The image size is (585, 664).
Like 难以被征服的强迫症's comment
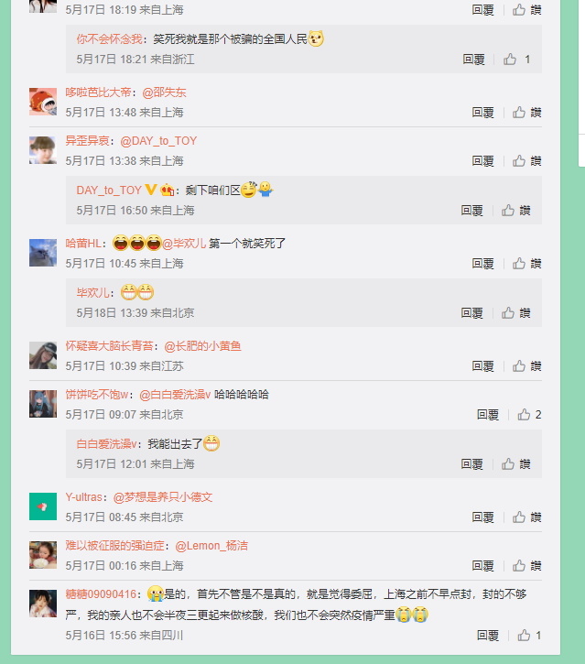point(526,566)
